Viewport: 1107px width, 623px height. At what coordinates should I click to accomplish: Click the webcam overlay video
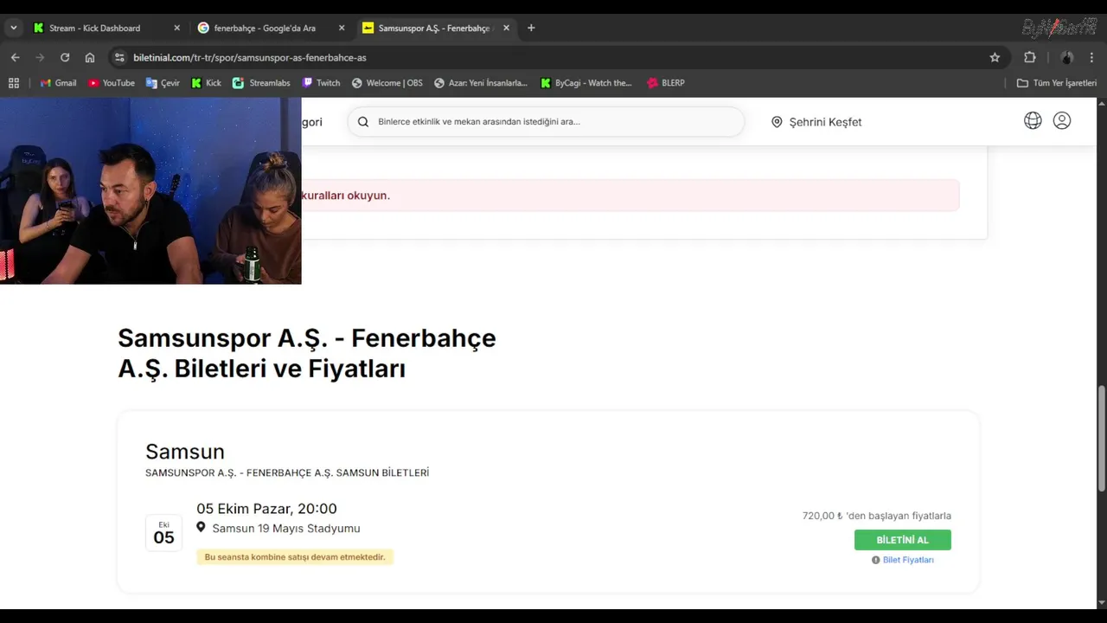tap(150, 190)
